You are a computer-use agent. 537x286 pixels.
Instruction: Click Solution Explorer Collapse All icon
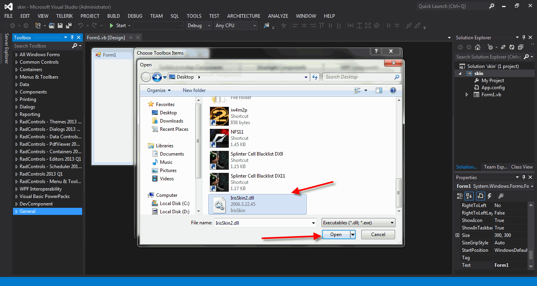click(x=520, y=47)
